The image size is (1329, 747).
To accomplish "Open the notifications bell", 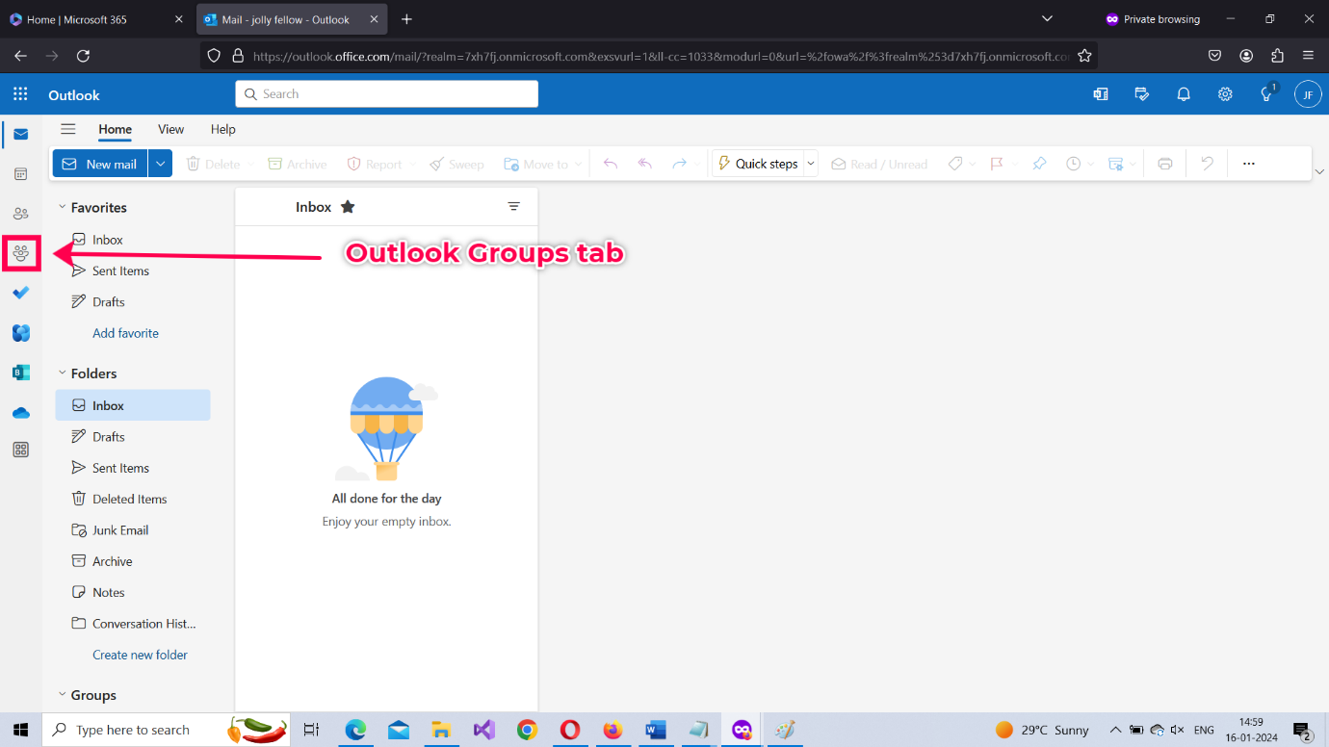I will click(x=1184, y=94).
